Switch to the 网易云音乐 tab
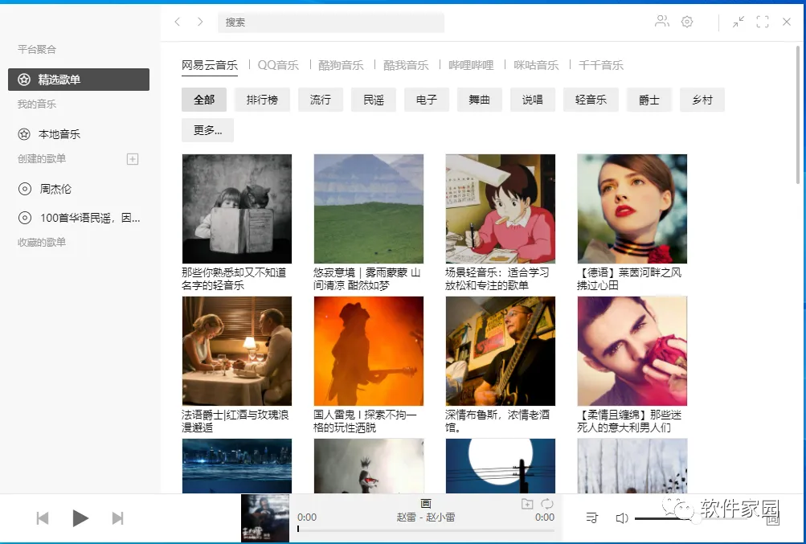Image resolution: width=806 pixels, height=544 pixels. 210,65
